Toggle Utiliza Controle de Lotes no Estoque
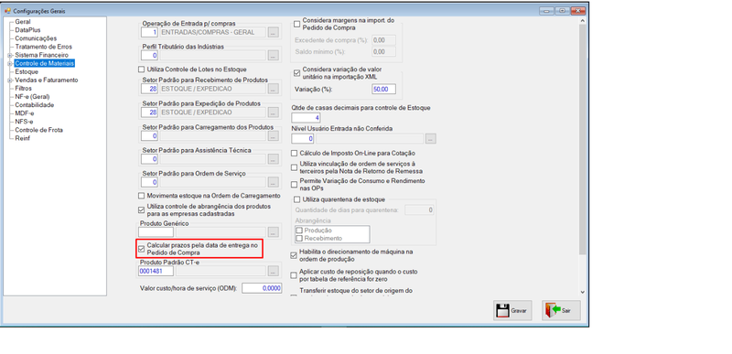Viewport: 732px width, 354px height. pyautogui.click(x=142, y=70)
